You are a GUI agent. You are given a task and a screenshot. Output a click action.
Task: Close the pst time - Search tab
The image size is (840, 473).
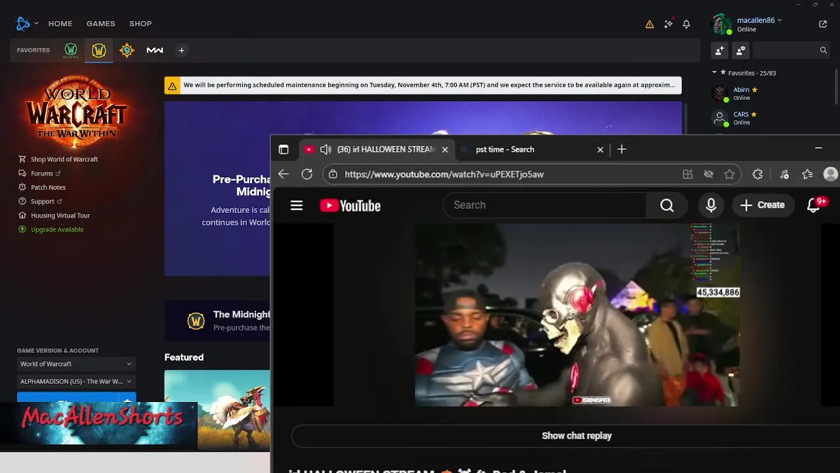[600, 150]
